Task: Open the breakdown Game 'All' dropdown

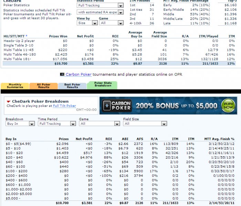Action: pyautogui.click(x=99, y=124)
